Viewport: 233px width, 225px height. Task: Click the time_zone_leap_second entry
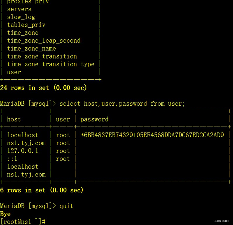click(x=43, y=41)
